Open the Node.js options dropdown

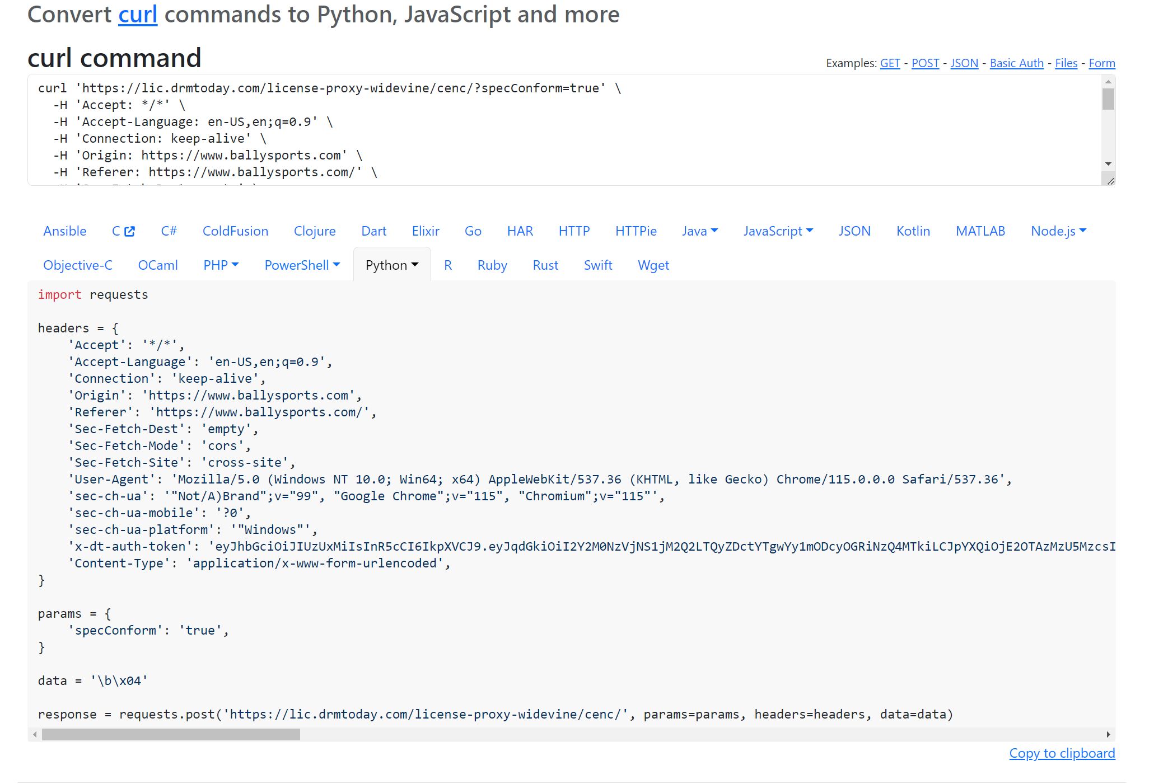[1058, 231]
